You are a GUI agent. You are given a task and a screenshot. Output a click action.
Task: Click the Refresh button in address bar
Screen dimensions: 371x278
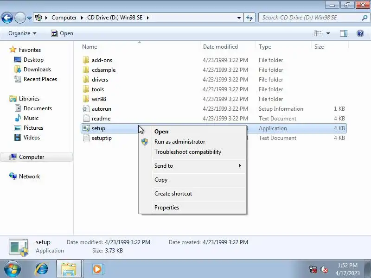249,18
